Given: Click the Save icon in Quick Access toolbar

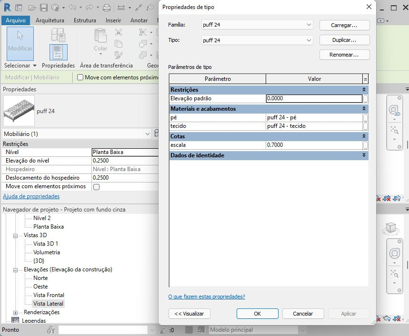Looking at the screenshot, I should (44, 7).
